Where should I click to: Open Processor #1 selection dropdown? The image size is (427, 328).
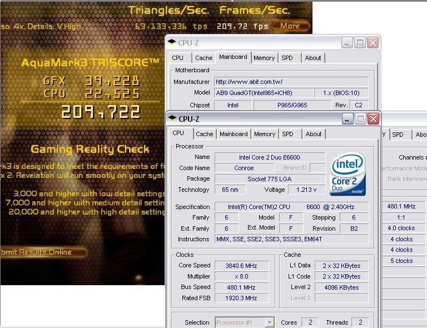click(x=245, y=322)
